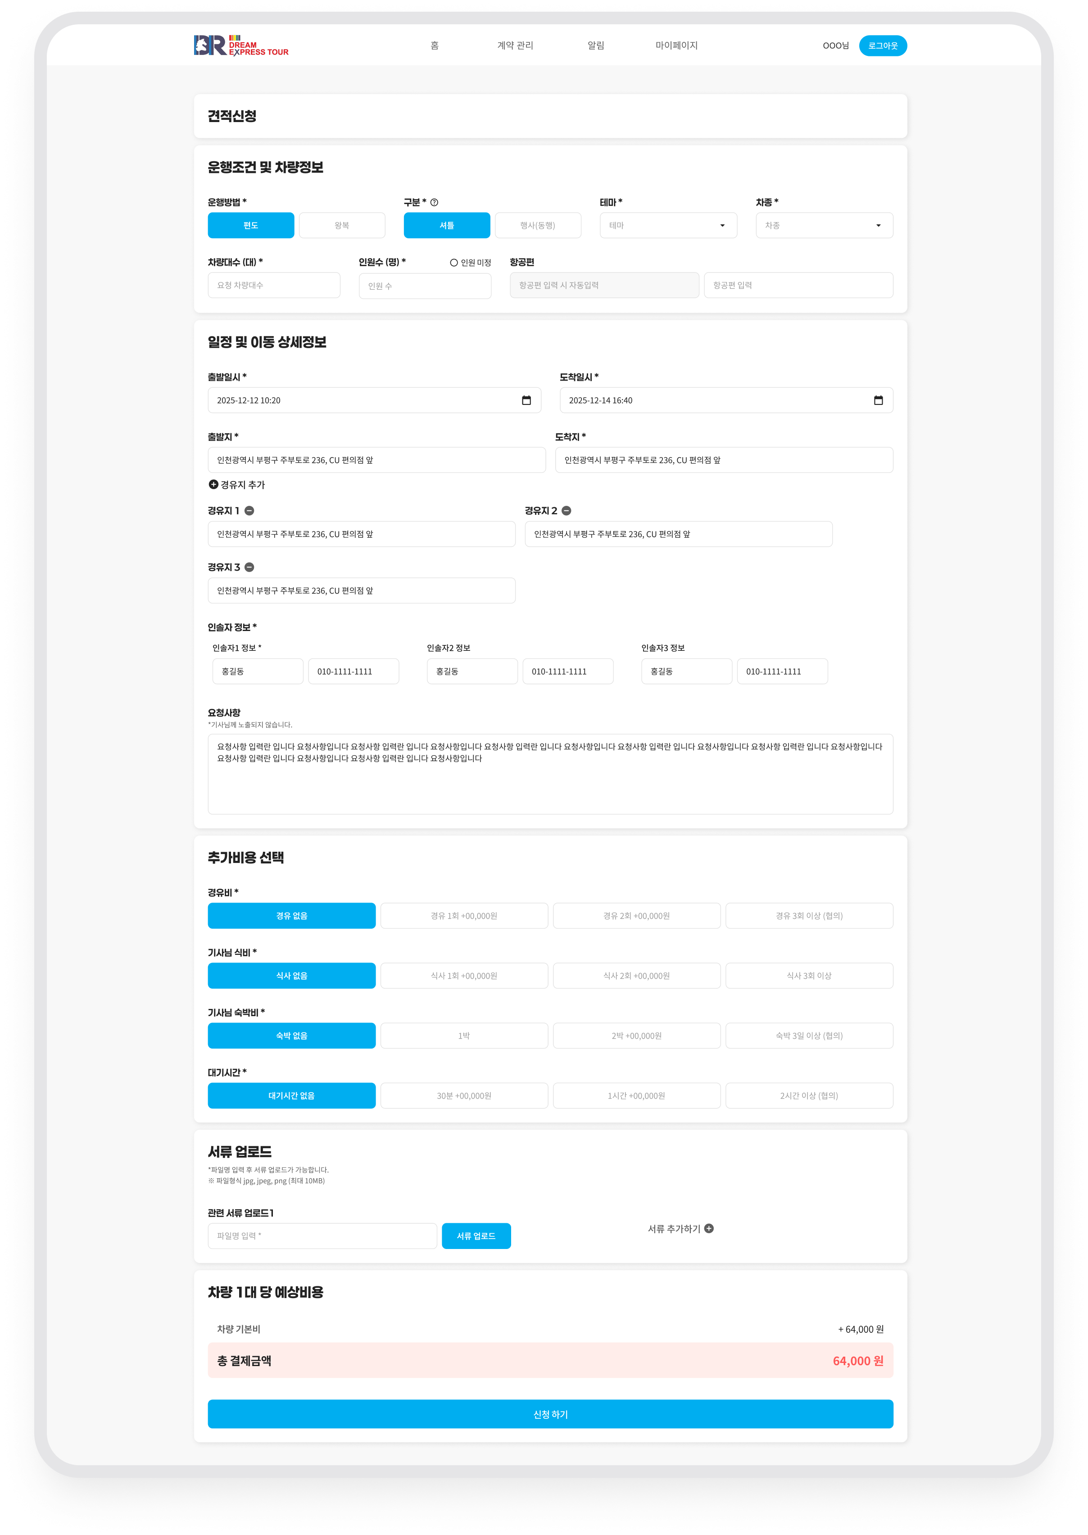Open the calendar picker for 도착일시
This screenshot has width=1088, height=1535.
tap(878, 400)
